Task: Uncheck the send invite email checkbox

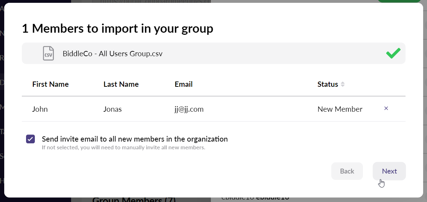Action: tap(30, 139)
